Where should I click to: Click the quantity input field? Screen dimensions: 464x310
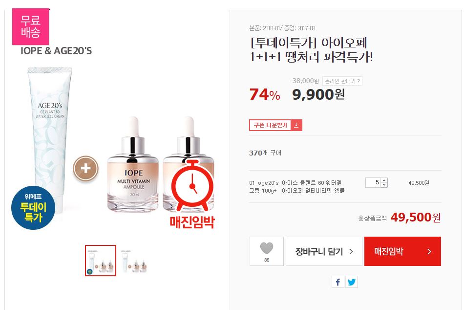click(373, 182)
